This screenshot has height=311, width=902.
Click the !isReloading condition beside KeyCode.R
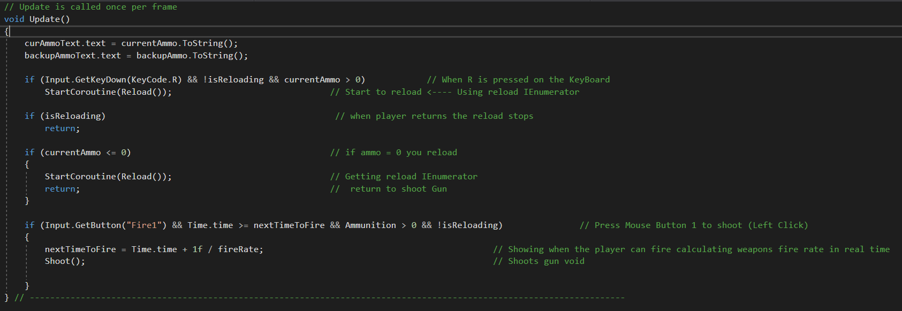[x=233, y=80]
